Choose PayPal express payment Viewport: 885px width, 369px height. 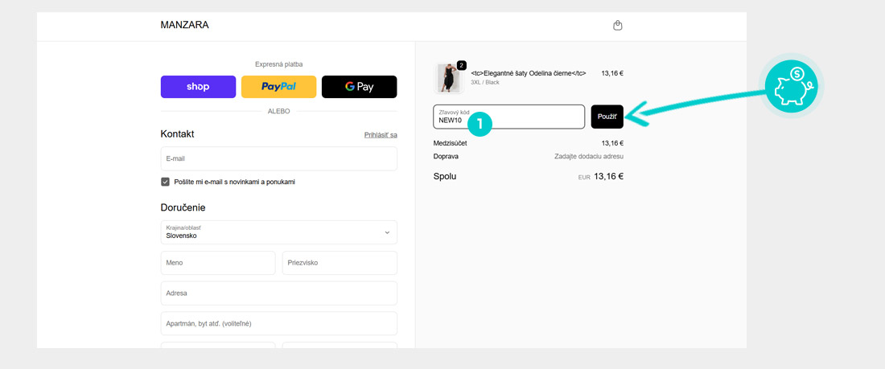[278, 87]
